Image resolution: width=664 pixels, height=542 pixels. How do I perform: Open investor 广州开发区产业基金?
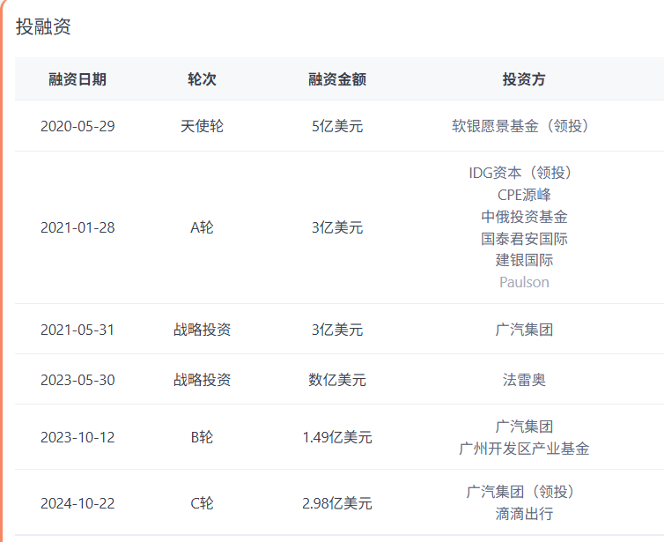pyautogui.click(x=524, y=449)
